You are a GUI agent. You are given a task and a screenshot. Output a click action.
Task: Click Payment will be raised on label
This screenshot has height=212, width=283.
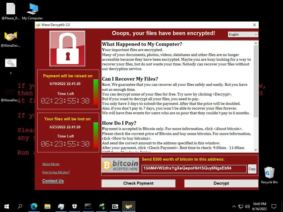68,76
